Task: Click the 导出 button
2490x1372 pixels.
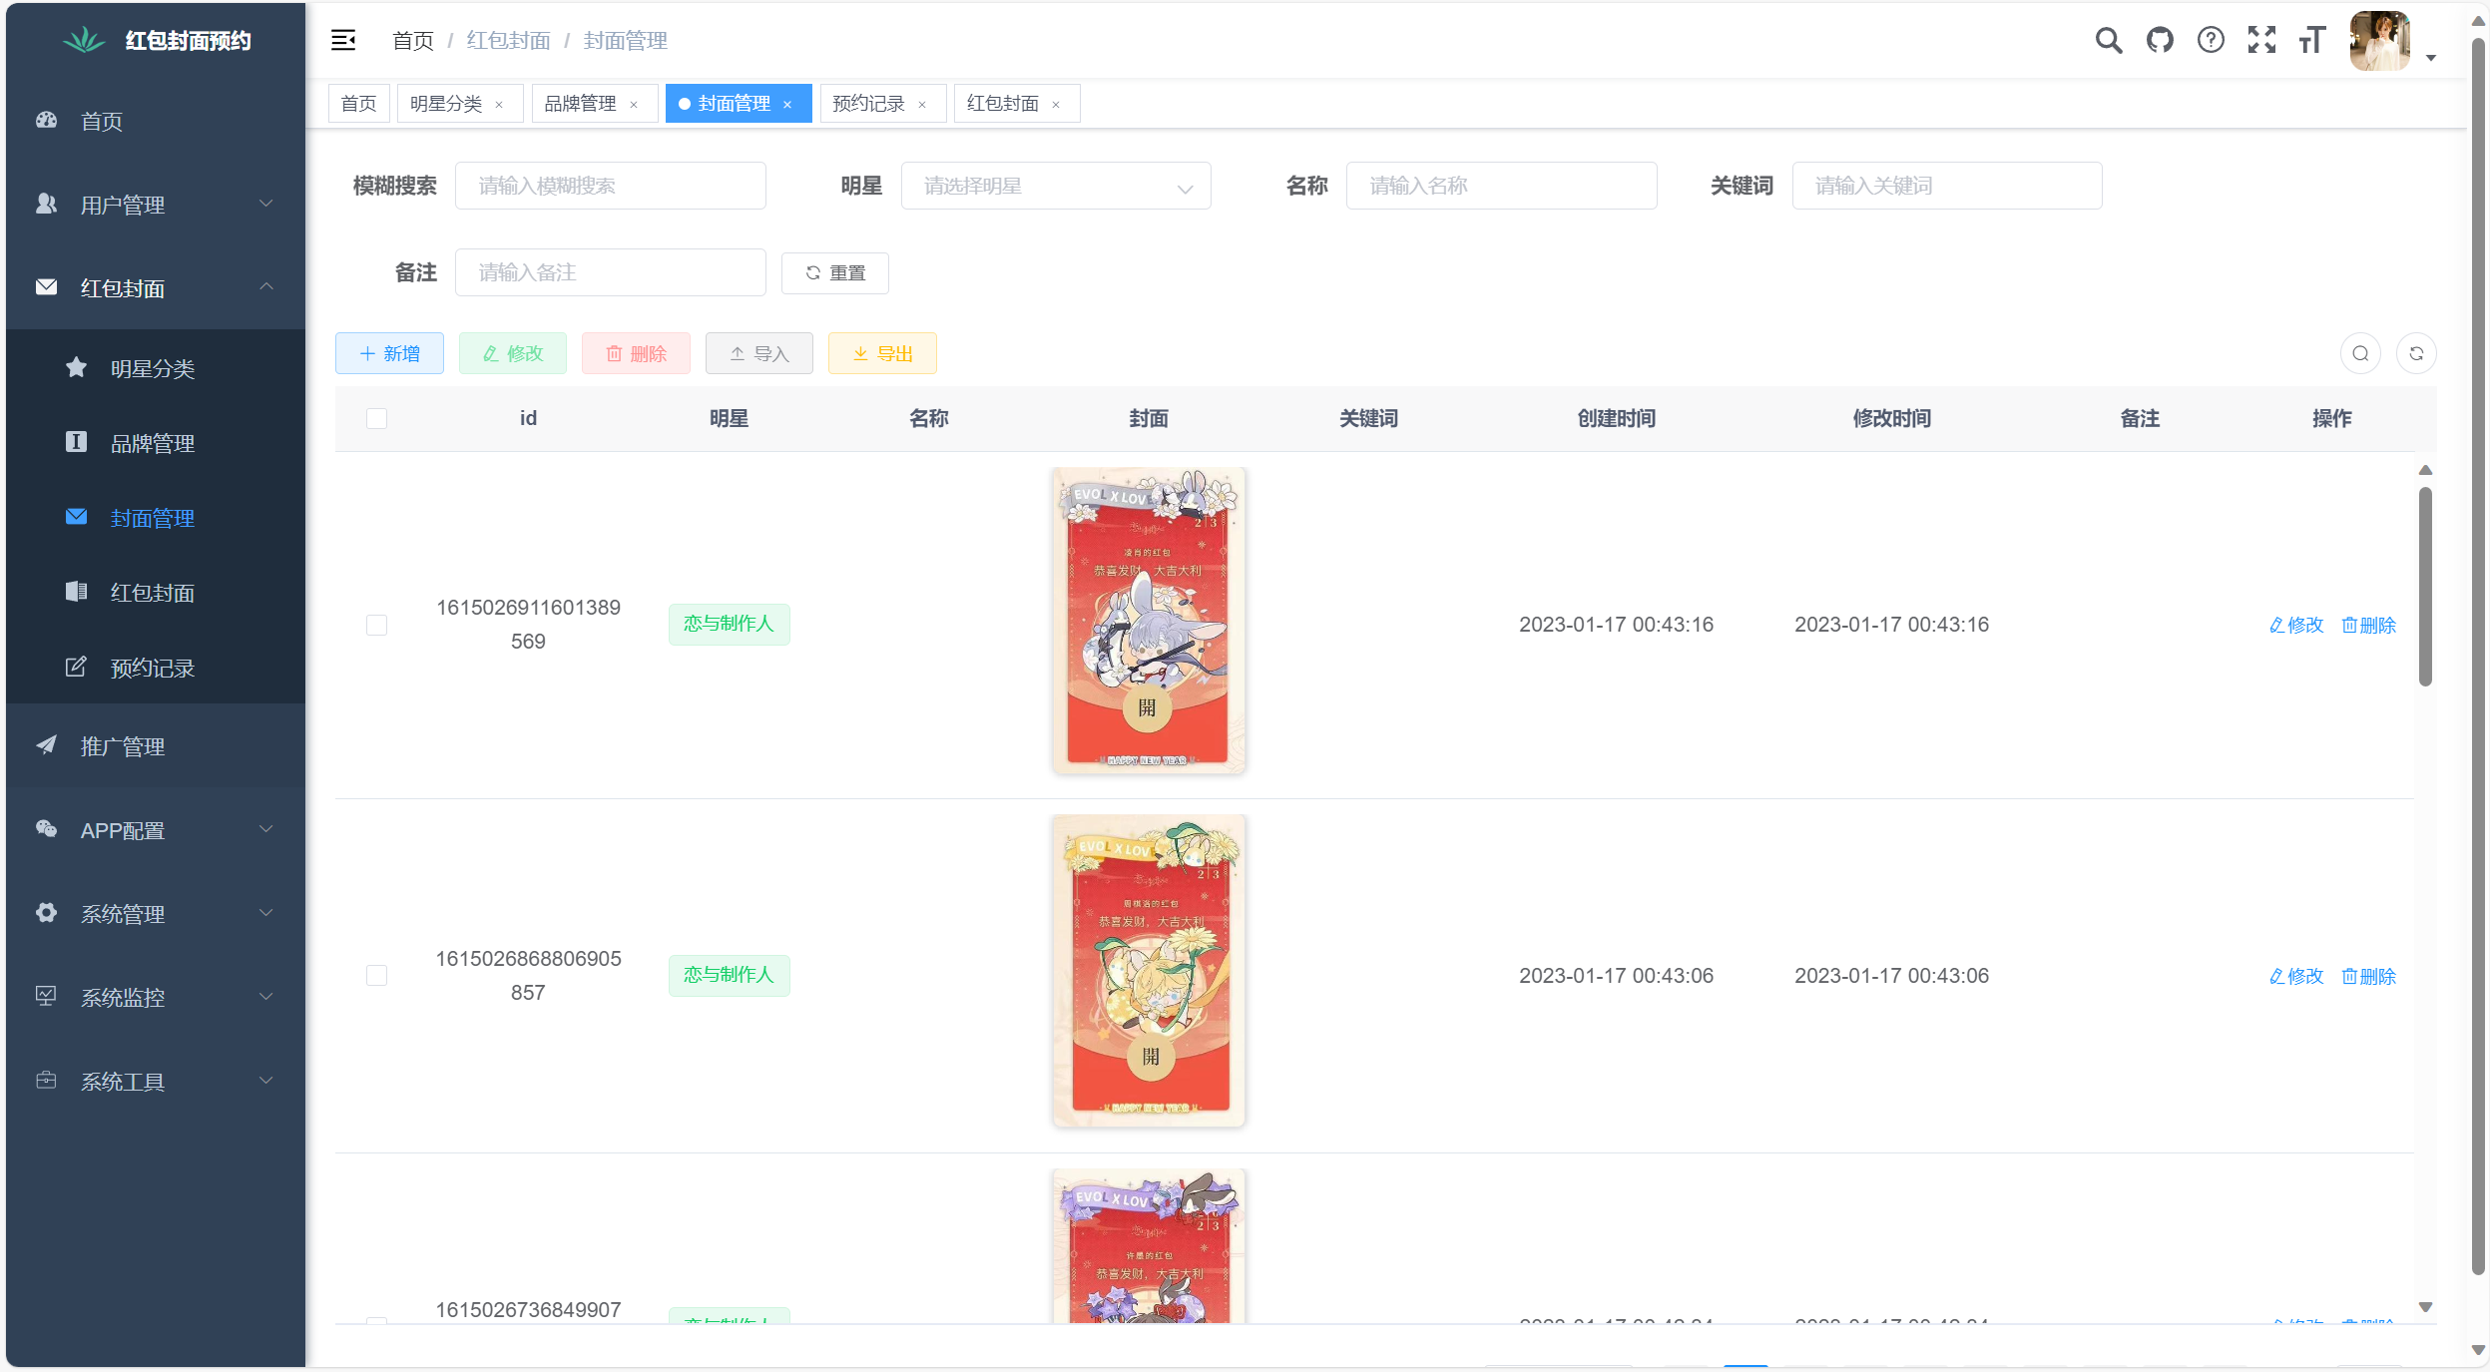Action: pos(882,353)
